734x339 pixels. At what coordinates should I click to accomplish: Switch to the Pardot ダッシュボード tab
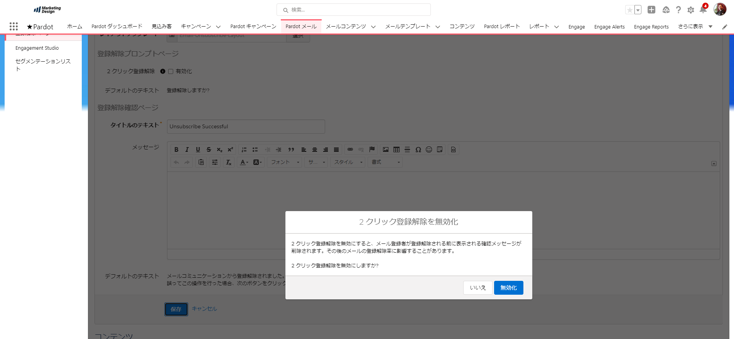tap(117, 27)
